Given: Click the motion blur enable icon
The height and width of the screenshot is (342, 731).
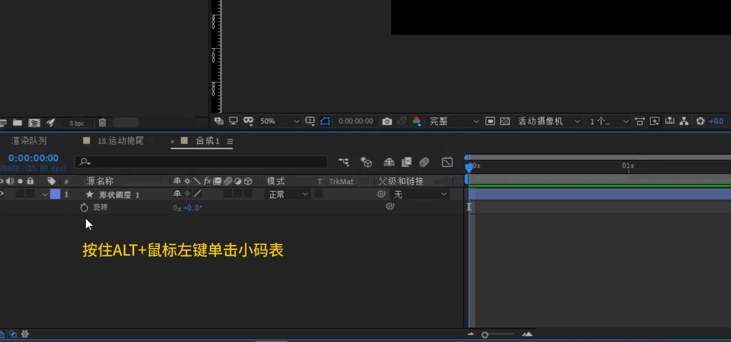Looking at the screenshot, I should [424, 162].
